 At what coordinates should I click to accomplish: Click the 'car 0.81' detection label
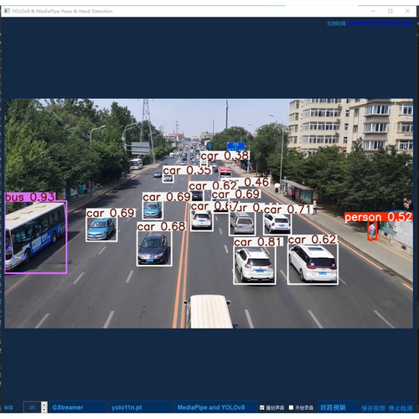tap(257, 242)
